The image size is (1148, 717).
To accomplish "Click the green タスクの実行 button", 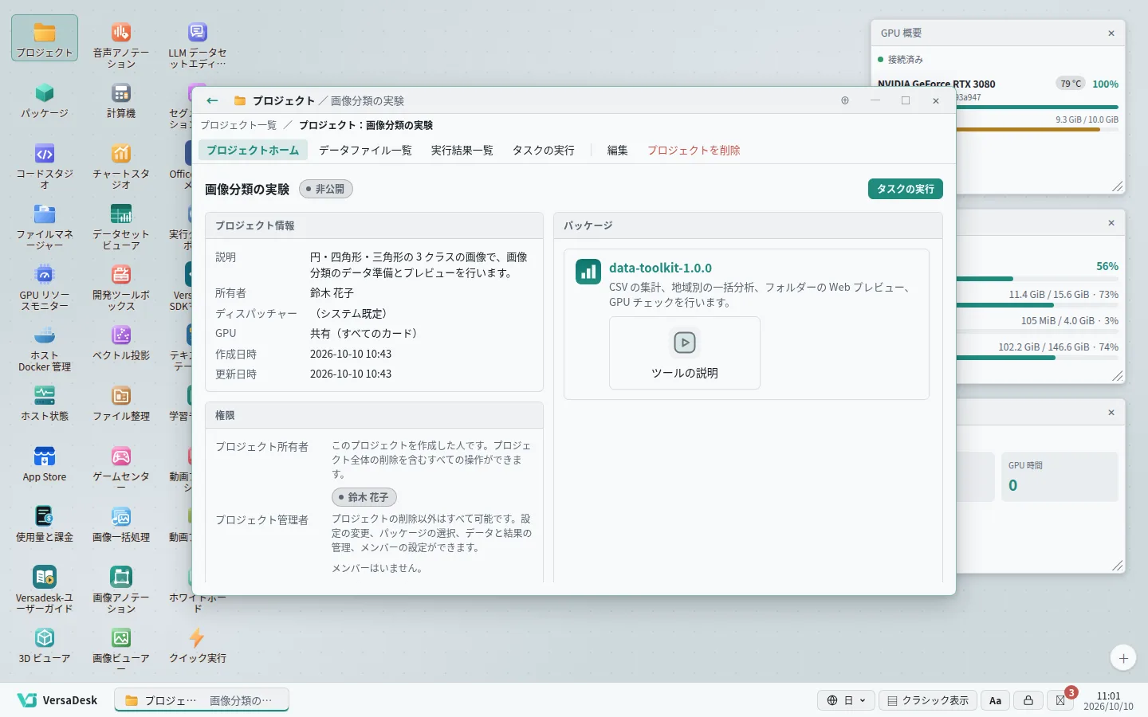I will [x=906, y=189].
